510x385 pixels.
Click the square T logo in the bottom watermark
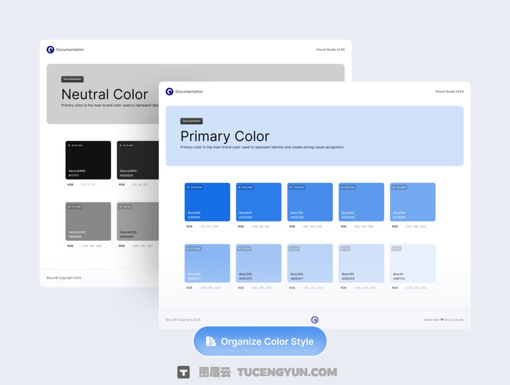pyautogui.click(x=184, y=372)
